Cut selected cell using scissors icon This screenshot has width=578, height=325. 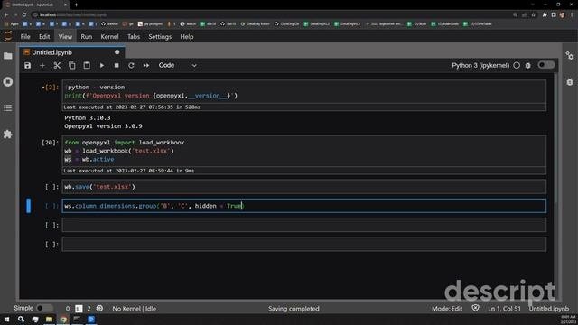coord(57,65)
